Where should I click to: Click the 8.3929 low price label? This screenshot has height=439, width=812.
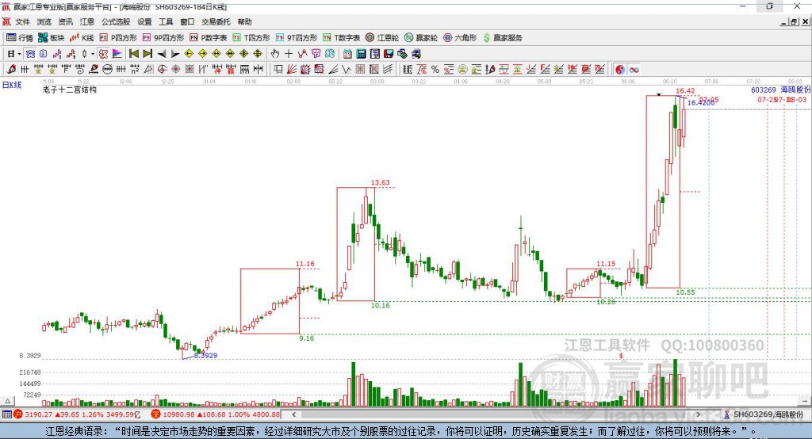click(x=205, y=356)
